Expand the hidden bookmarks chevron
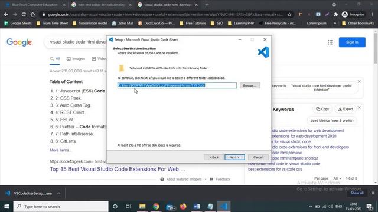 click(335, 24)
